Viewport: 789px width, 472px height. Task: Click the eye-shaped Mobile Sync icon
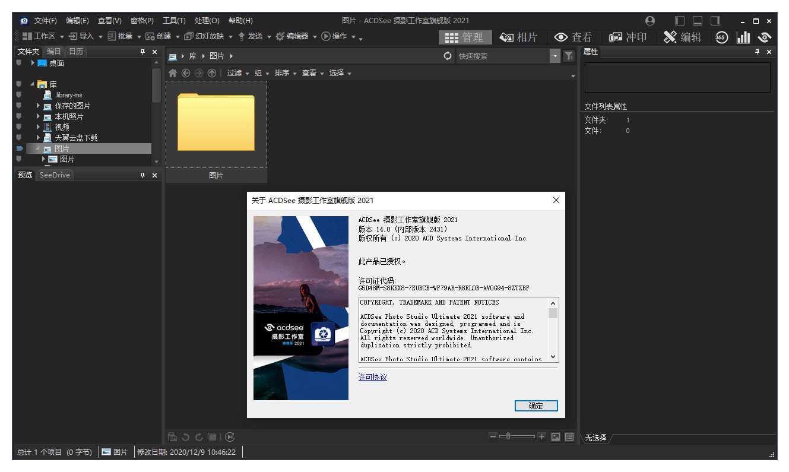coord(765,36)
